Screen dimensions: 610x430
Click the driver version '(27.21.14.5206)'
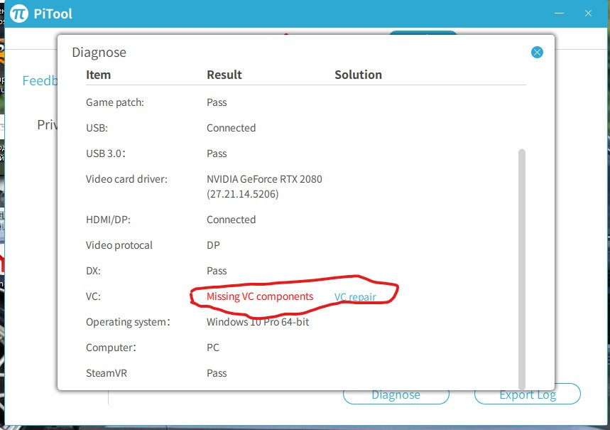[242, 194]
